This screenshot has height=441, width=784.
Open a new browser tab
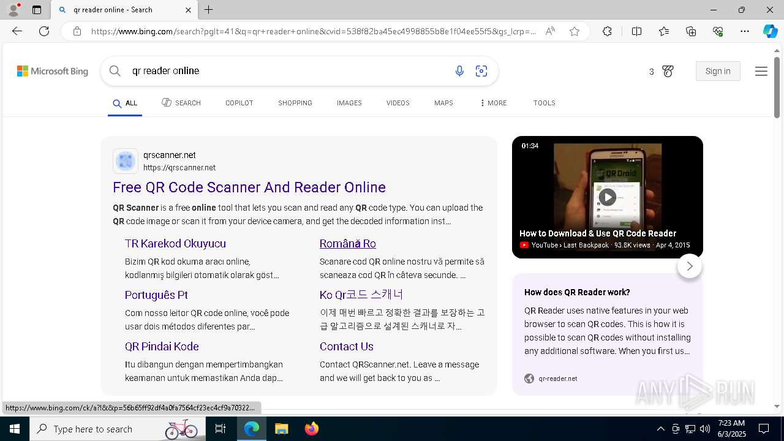209,10
